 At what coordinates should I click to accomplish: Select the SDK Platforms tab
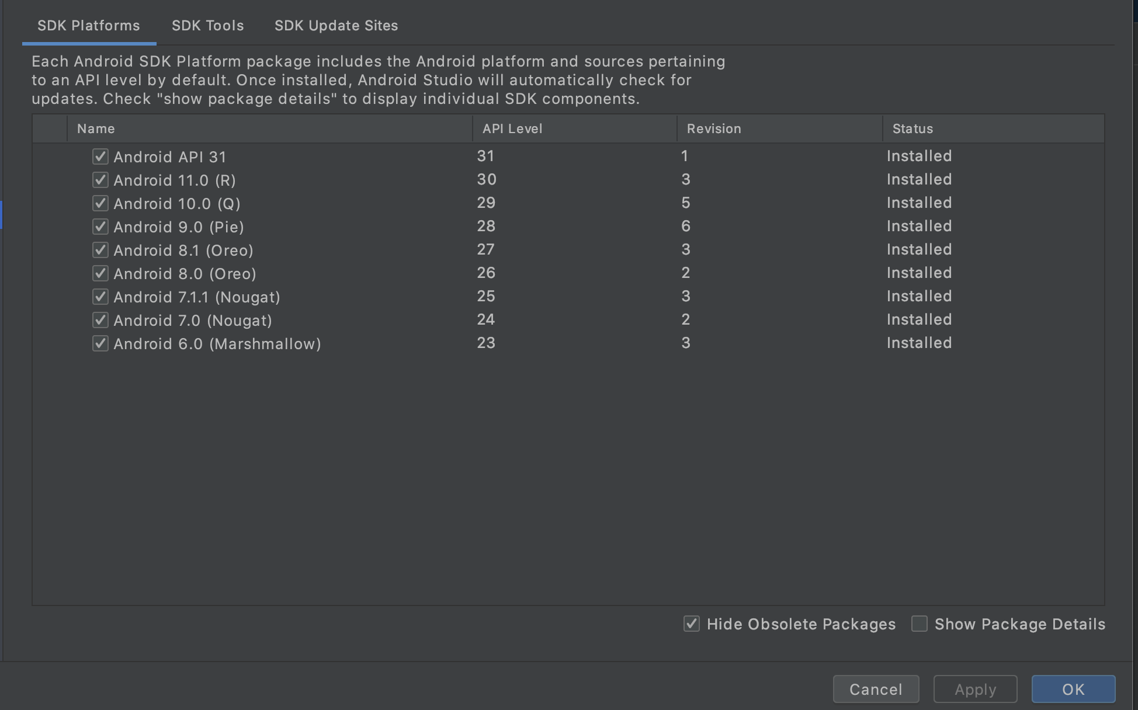(x=89, y=26)
